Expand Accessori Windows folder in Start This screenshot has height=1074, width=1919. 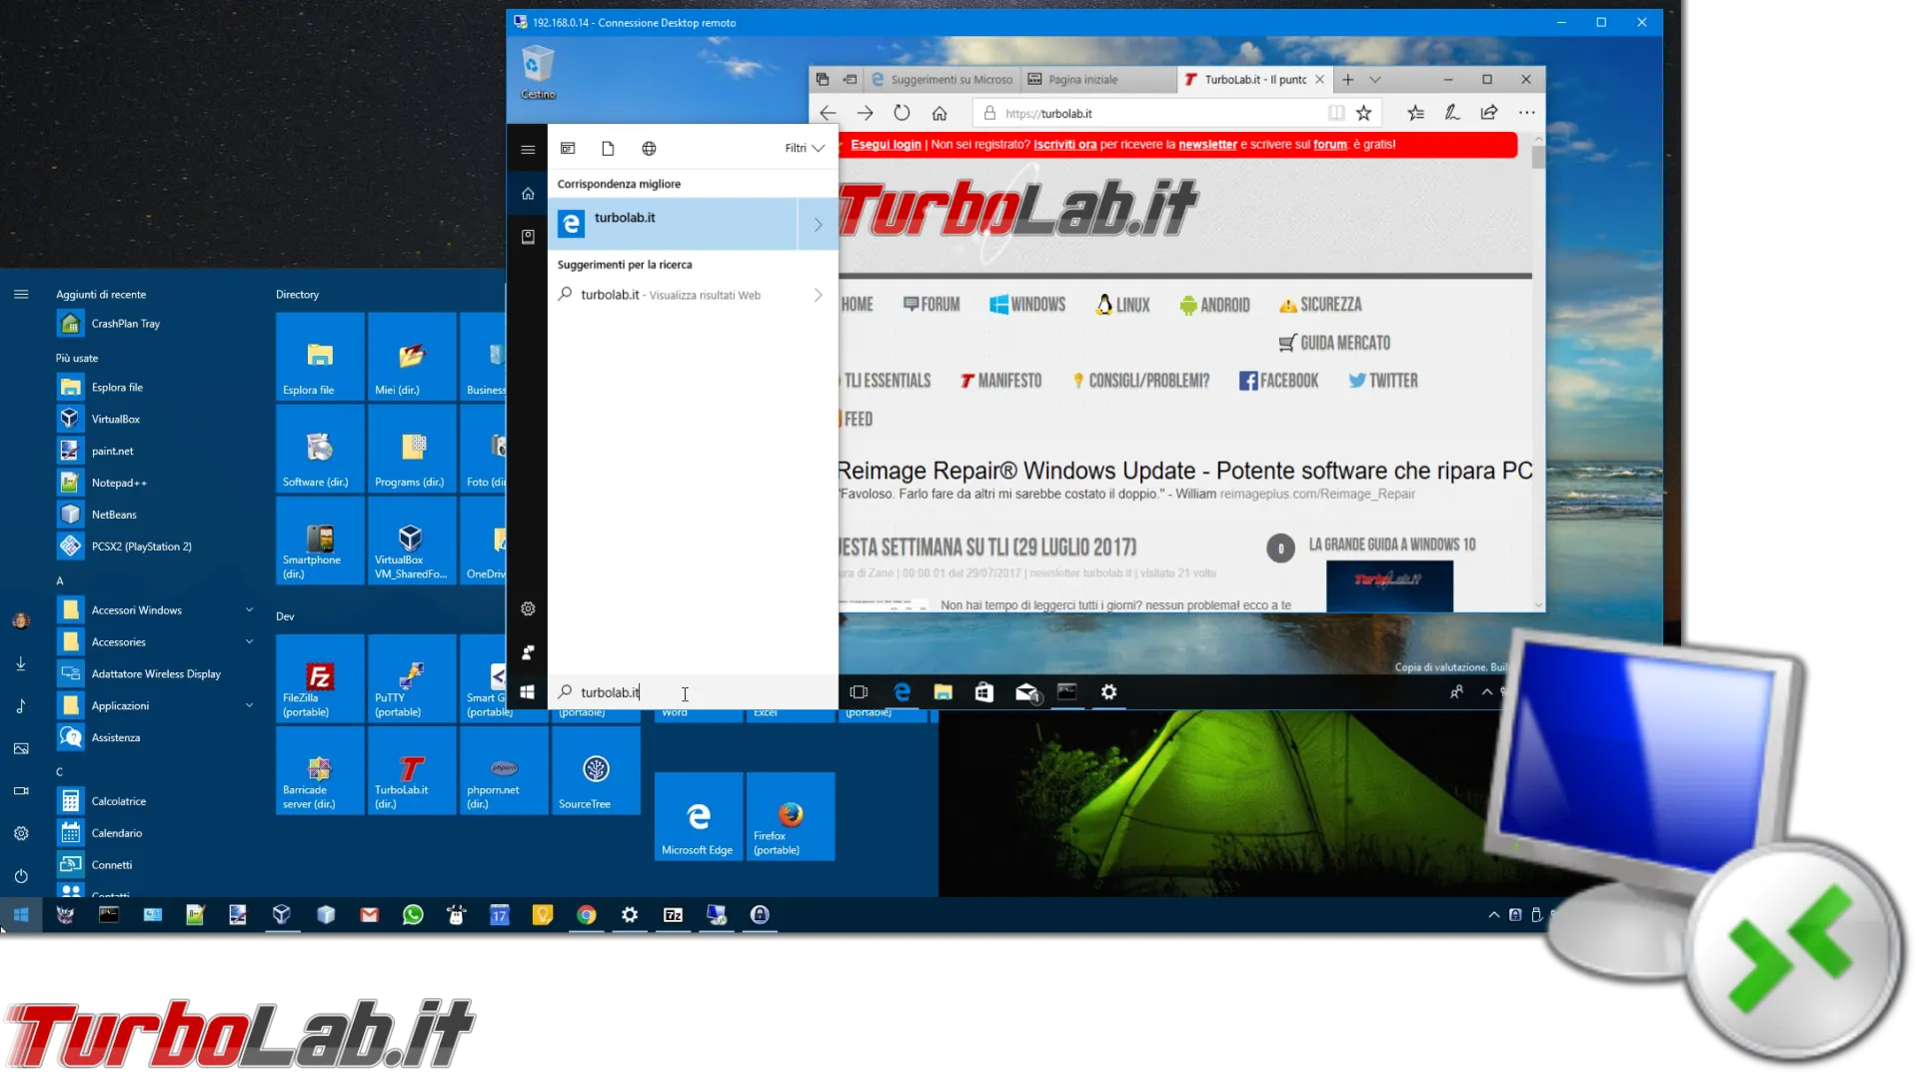click(249, 610)
